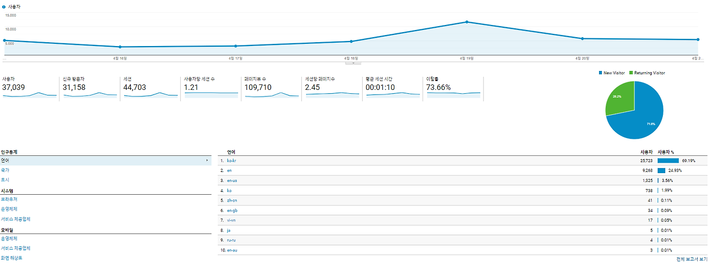Click the 24.93% percentage bar
The image size is (710, 263).
[x=661, y=170]
